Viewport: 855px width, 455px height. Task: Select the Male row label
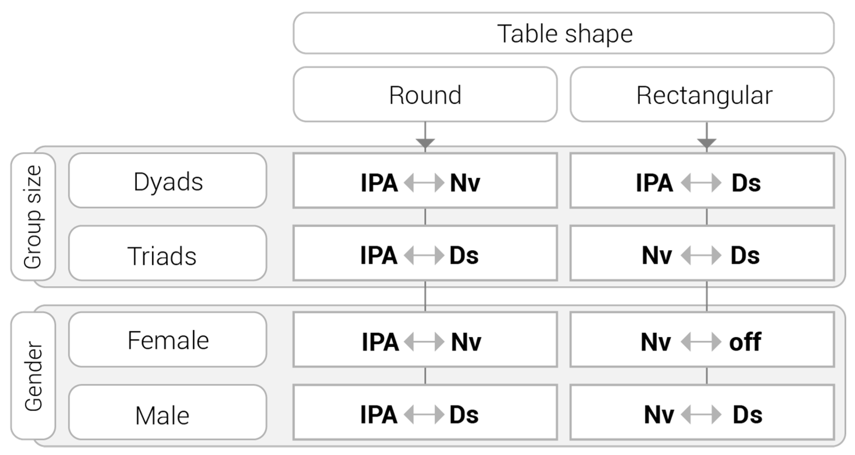pos(167,413)
